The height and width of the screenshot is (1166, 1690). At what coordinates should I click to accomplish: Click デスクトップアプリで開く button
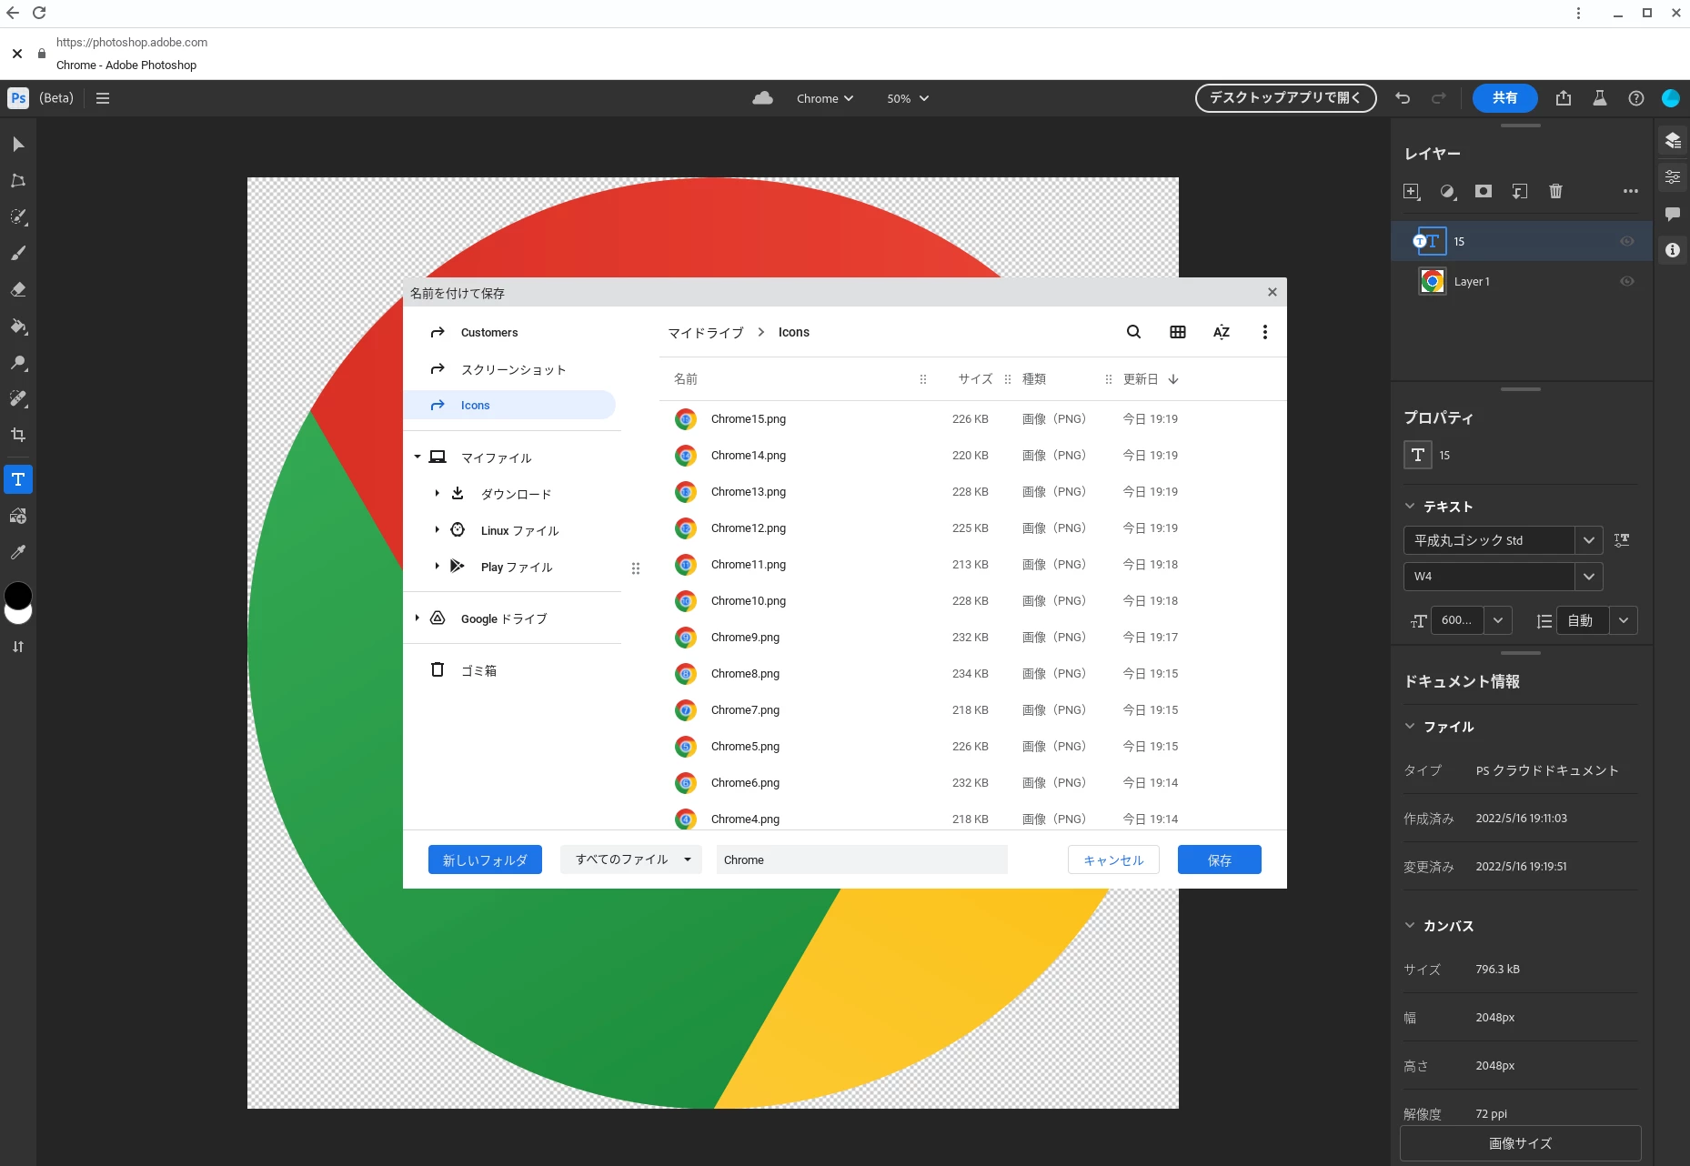[x=1286, y=98]
